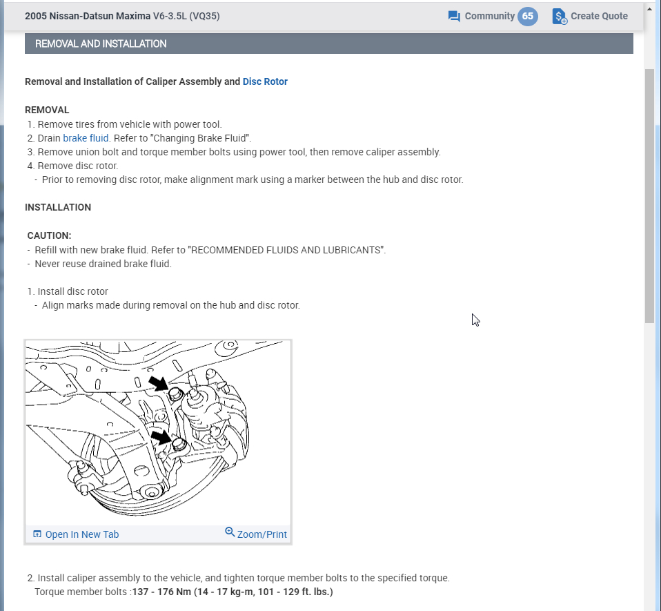Click the Create Quote dollar icon
661x611 pixels.
[560, 17]
